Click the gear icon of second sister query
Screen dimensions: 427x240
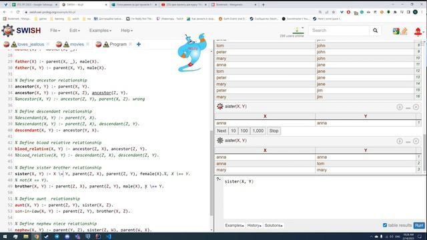220,141
